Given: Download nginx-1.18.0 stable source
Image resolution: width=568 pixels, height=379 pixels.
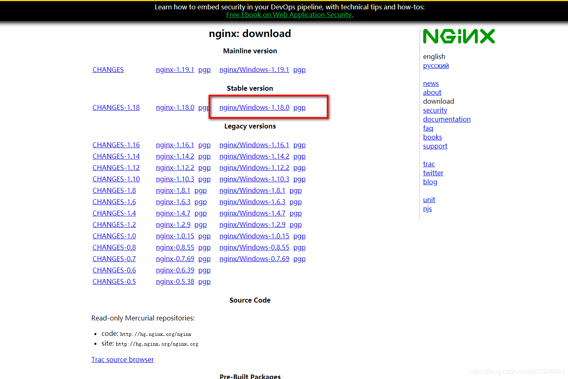Looking at the screenshot, I should point(175,107).
